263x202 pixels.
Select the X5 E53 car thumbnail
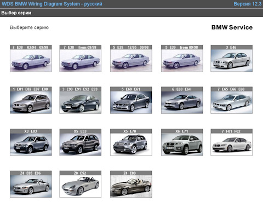click(81, 142)
